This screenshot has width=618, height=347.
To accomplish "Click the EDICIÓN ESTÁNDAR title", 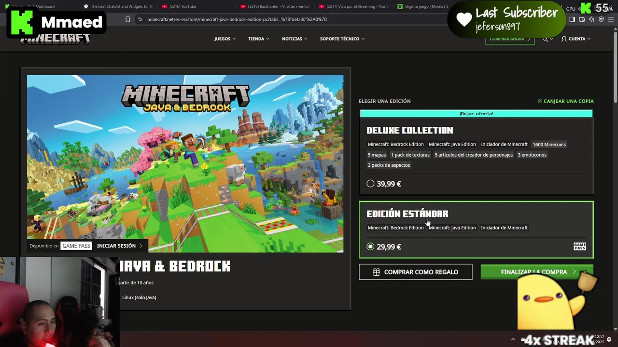I will [407, 214].
